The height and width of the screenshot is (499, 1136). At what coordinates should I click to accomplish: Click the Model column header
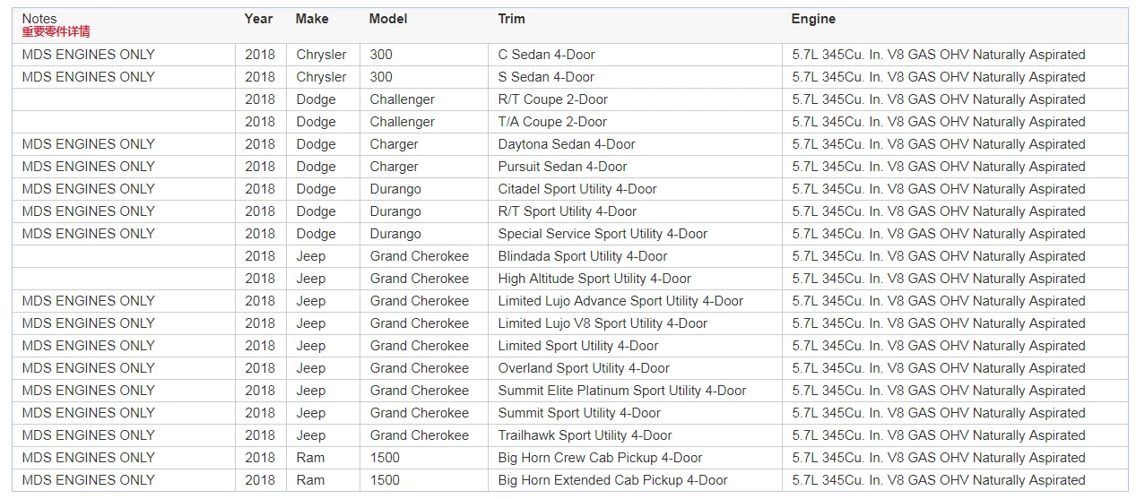coord(387,19)
